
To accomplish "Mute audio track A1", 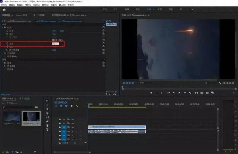I will point(73,131).
